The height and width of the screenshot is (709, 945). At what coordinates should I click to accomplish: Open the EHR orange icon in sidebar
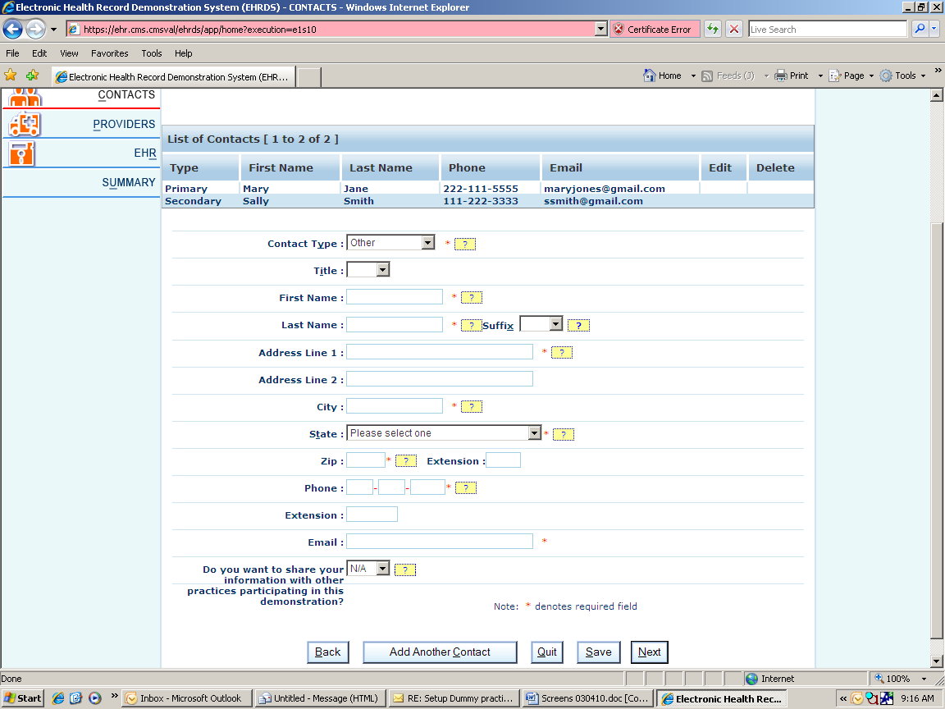pos(22,153)
